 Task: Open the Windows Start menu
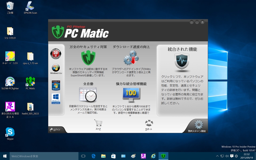tap(5, 156)
